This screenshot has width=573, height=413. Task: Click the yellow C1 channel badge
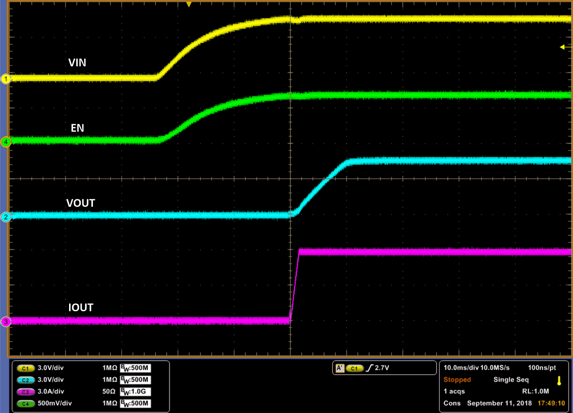pyautogui.click(x=25, y=368)
